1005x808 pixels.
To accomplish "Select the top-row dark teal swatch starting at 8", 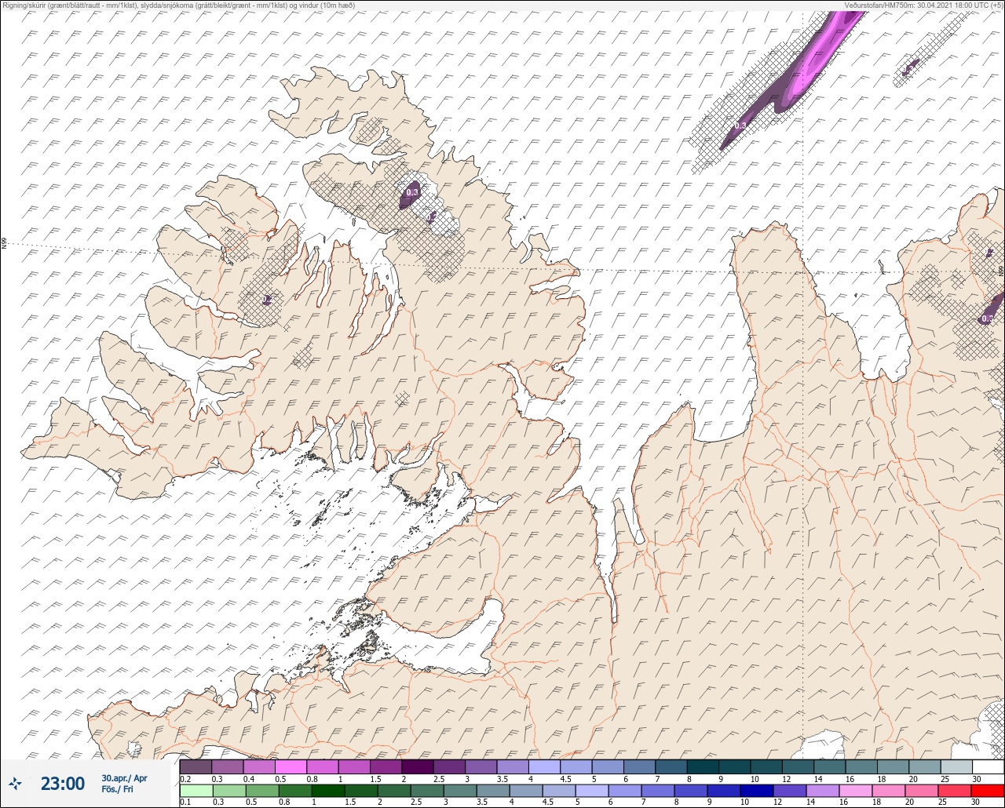I will pos(703,766).
